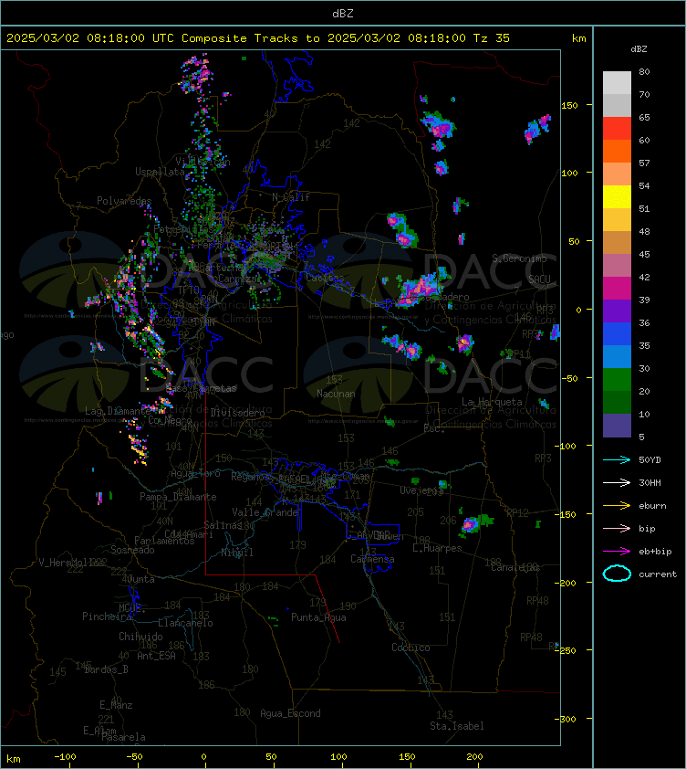Click the 'Pampa_Diamante' map label
Viewport: 686px width, 769px height.
pos(178,497)
